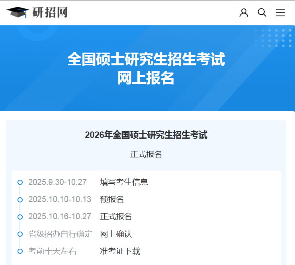Click the 研招网 site name text
This screenshot has width=295, height=265.
(50, 12)
